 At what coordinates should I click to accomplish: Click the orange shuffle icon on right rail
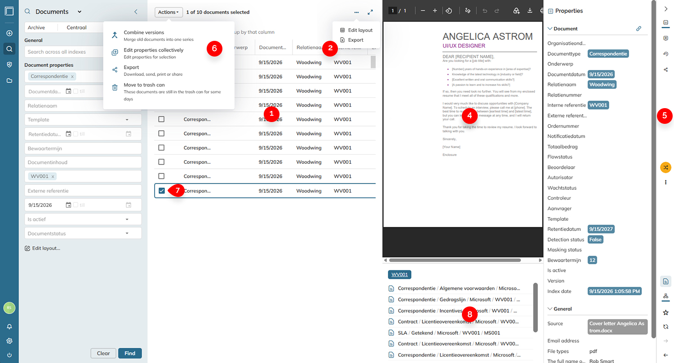point(665,167)
